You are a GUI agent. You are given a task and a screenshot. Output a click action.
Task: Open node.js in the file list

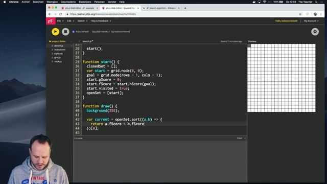[58, 61]
